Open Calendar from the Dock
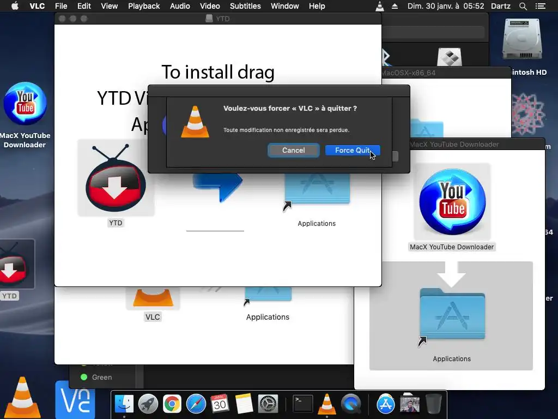558x419 pixels. [x=220, y=404]
